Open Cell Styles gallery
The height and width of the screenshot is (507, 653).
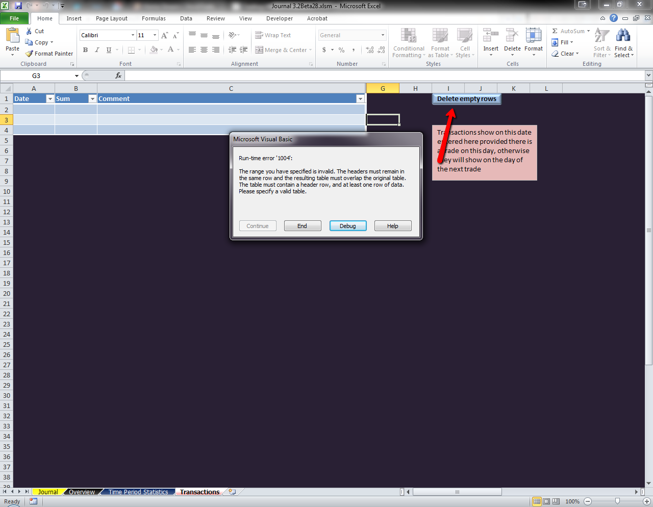tap(465, 43)
